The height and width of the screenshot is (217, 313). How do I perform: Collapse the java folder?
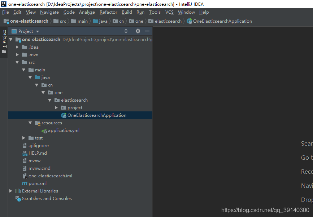coord(30,77)
